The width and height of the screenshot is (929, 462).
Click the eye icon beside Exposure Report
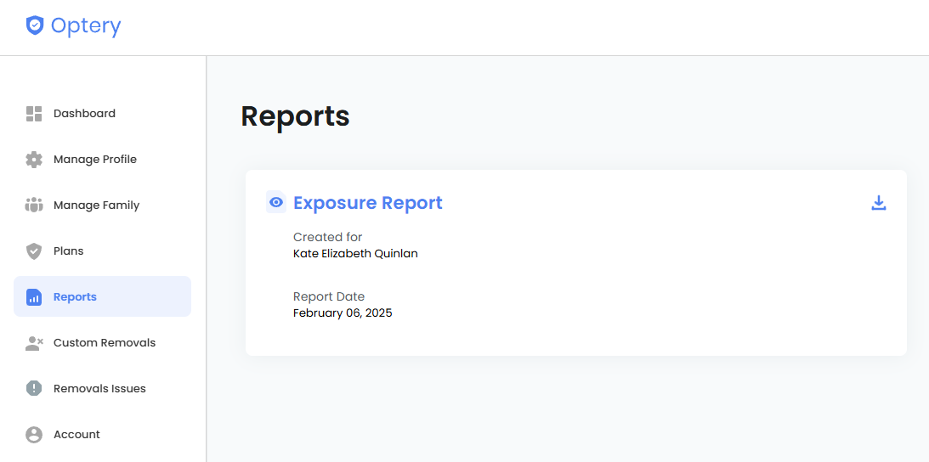275,202
